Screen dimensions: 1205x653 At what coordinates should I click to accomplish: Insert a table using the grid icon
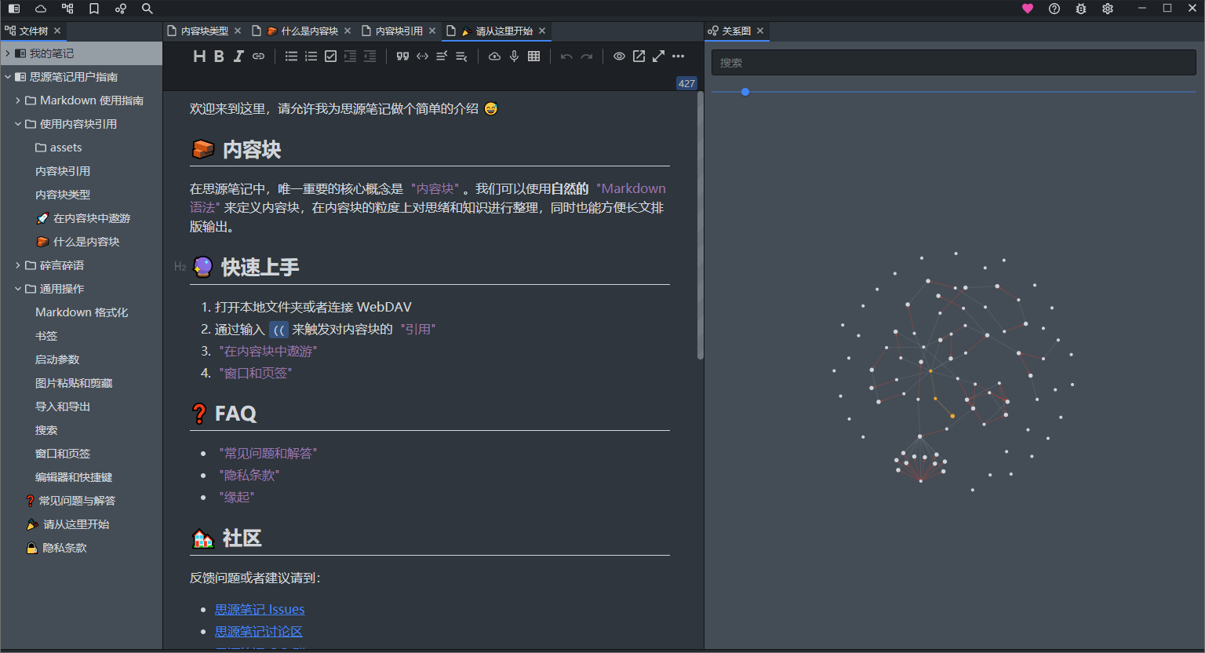[533, 56]
